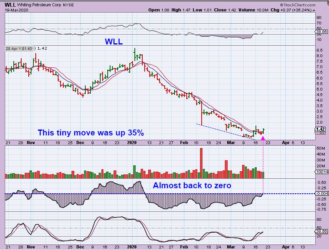
Task: Click the High 1.47 value
Action: pyautogui.click(x=180, y=10)
